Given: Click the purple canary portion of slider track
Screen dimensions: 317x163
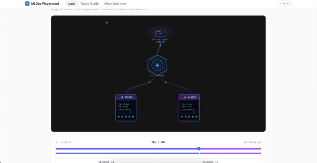Looking at the screenshot, I should 231,149.
